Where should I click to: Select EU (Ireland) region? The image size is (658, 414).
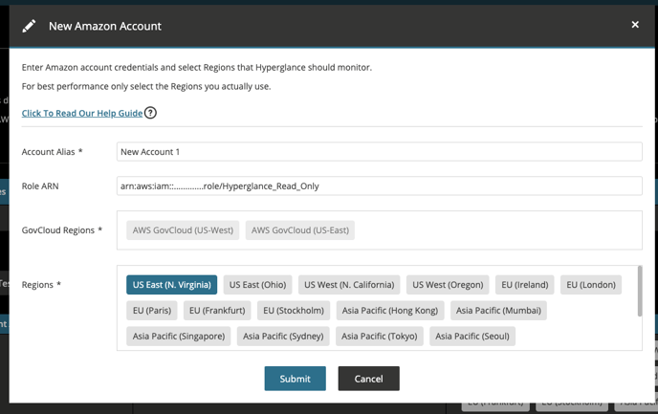[524, 285]
